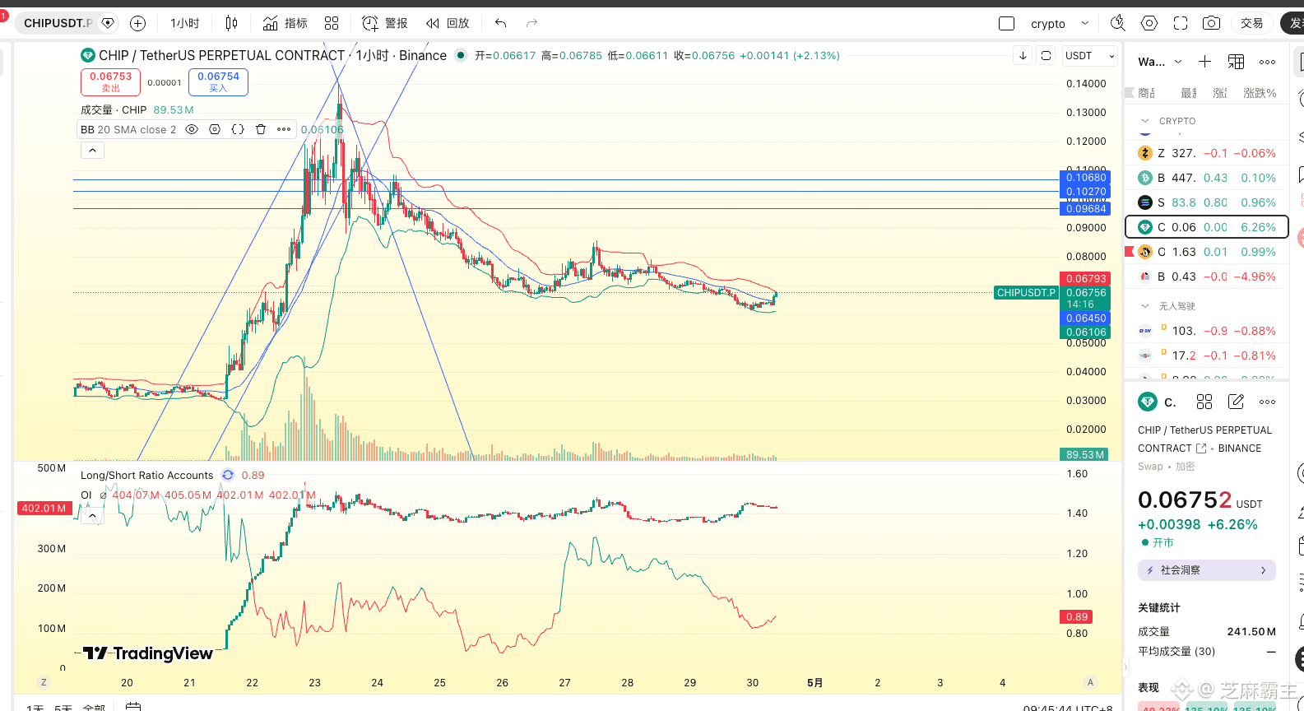Start bar replay with the 回放 button

click(x=448, y=23)
